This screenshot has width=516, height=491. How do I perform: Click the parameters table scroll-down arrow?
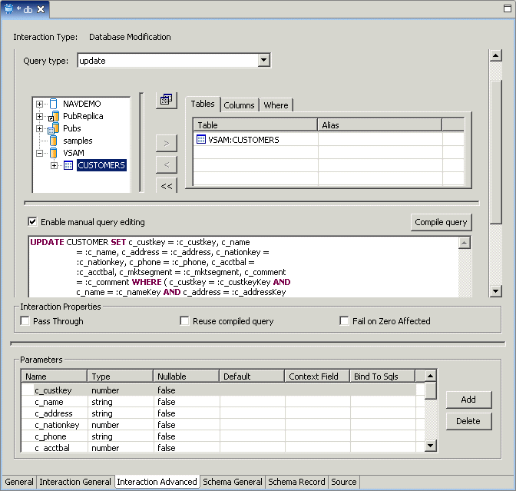click(x=431, y=446)
